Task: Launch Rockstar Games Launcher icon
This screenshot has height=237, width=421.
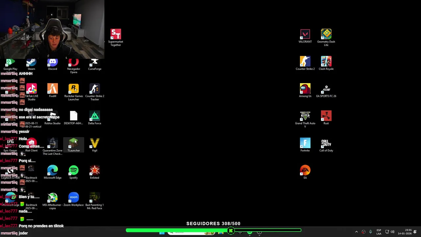Action: 73,92
